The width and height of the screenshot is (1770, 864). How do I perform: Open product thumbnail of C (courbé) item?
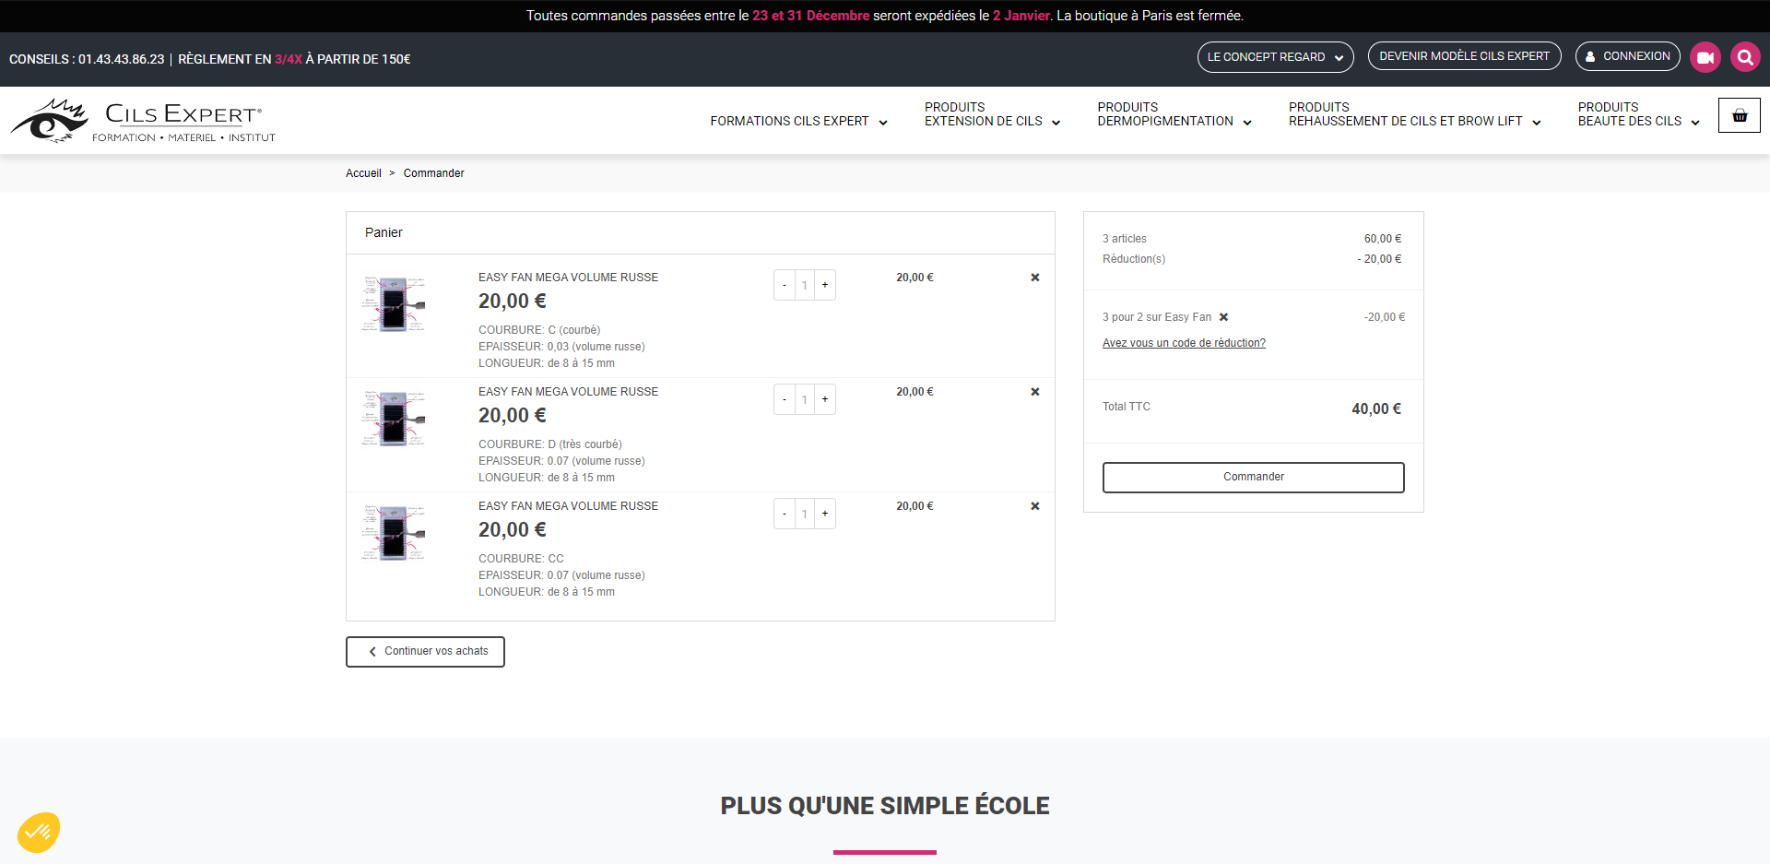(394, 303)
